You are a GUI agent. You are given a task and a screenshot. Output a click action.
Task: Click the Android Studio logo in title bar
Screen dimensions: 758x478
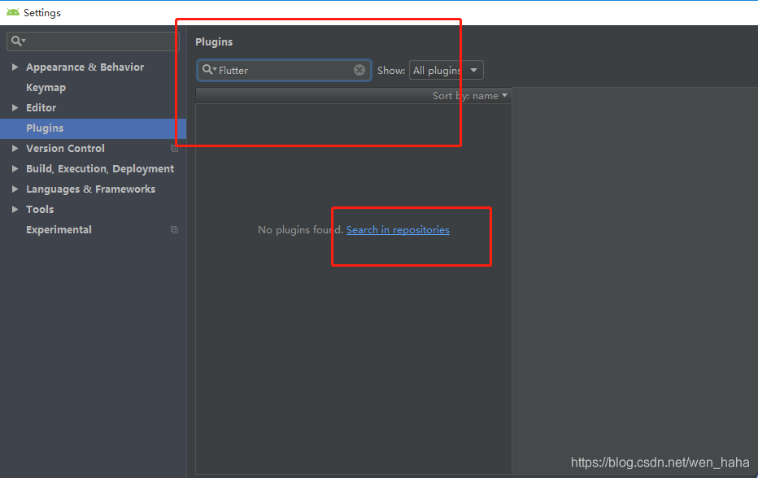point(12,12)
